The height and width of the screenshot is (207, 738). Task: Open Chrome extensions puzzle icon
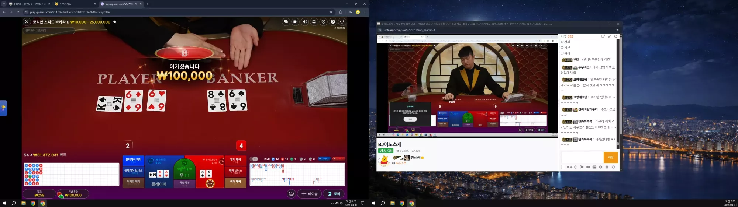pyautogui.click(x=341, y=12)
